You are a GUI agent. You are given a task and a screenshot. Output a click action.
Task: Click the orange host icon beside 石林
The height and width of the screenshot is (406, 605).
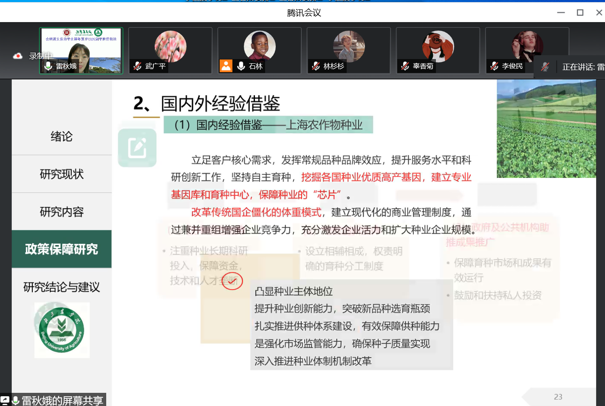[226, 66]
